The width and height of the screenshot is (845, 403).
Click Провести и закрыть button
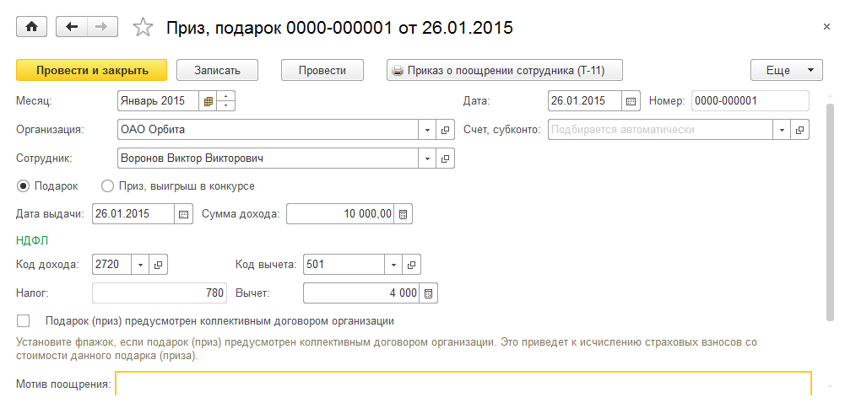[x=92, y=71]
